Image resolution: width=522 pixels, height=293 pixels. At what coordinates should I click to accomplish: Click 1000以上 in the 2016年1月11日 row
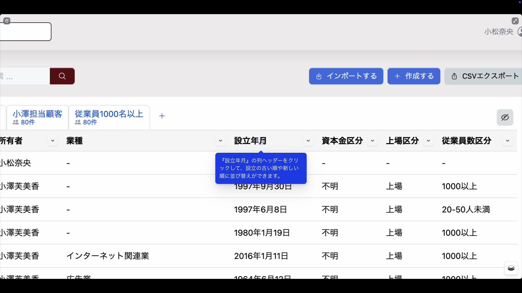(x=459, y=256)
